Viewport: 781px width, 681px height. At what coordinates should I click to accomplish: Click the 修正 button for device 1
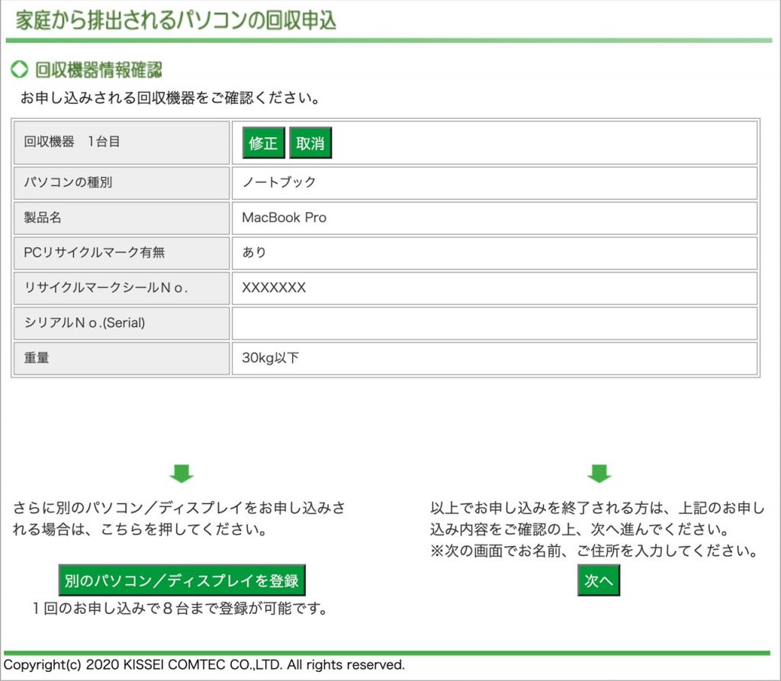coord(263,143)
